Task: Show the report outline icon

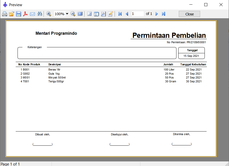Action: (x=89, y=14)
